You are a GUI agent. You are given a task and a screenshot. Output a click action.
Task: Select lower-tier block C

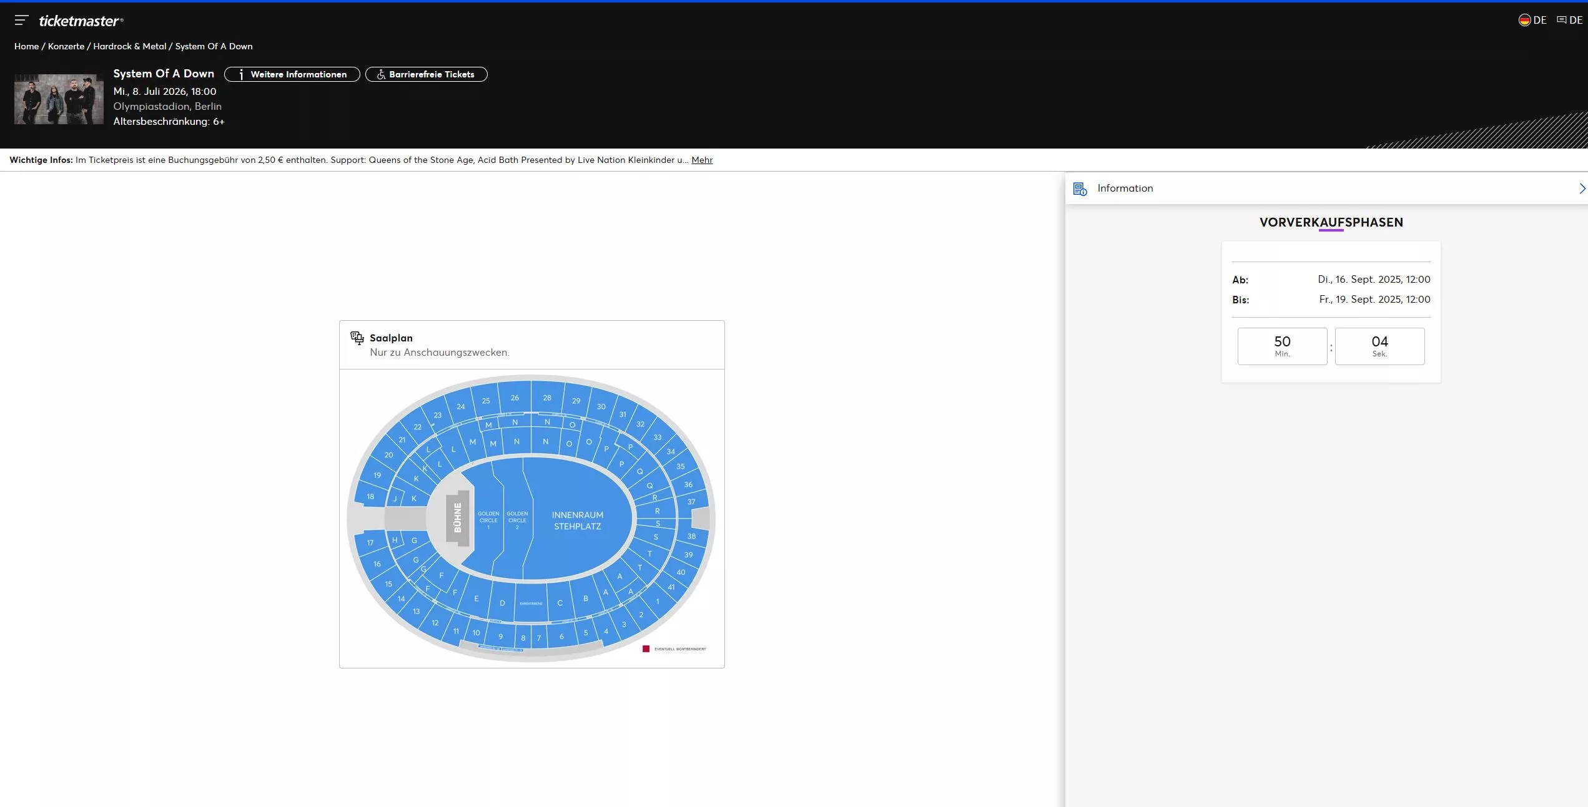[x=560, y=603]
